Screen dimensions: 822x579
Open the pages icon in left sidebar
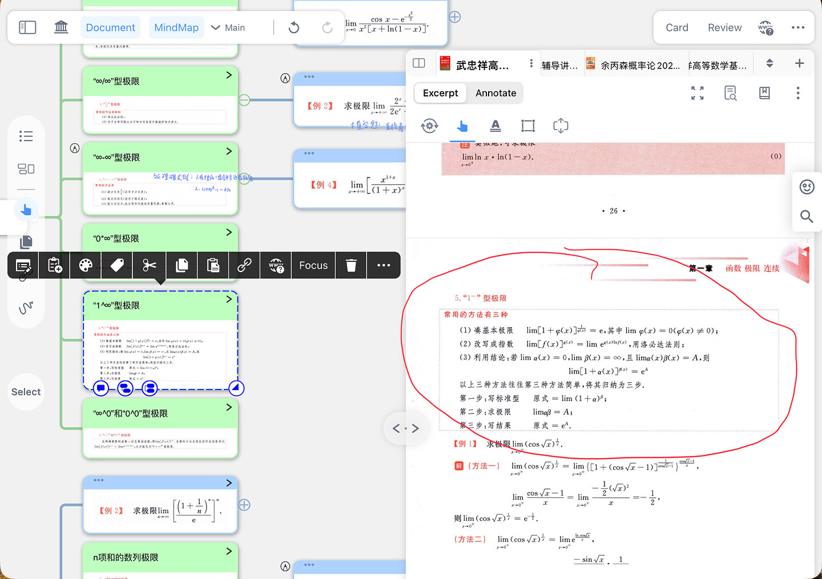pyautogui.click(x=26, y=242)
